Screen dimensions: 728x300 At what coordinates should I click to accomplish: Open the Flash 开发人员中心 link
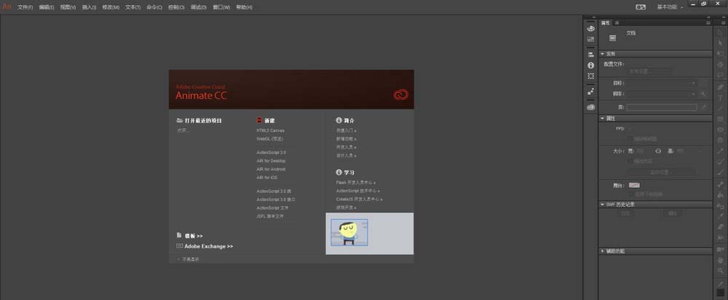pos(356,183)
